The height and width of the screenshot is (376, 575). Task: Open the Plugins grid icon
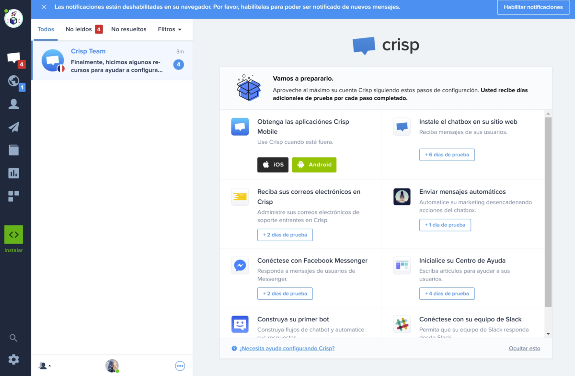pos(14,196)
